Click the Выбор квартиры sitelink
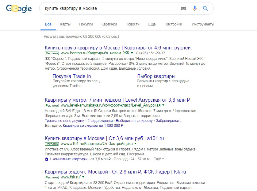This screenshot has width=257, height=191. click(x=156, y=76)
